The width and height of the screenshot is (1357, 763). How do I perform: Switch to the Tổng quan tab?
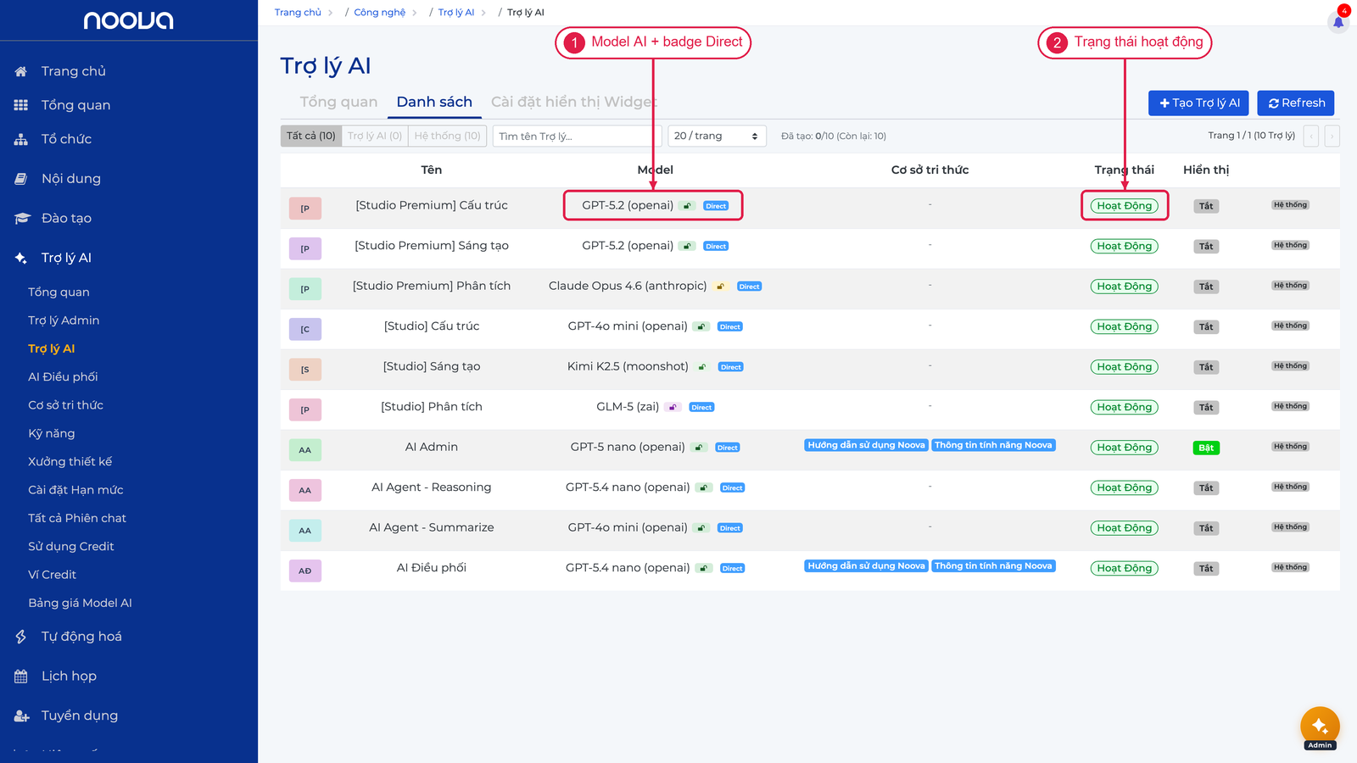[x=338, y=102]
